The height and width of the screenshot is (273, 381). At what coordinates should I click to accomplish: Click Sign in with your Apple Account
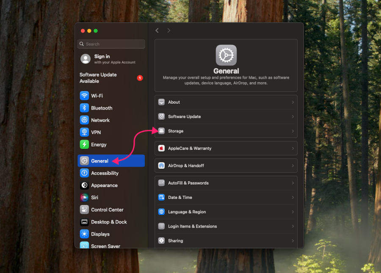[x=111, y=59]
